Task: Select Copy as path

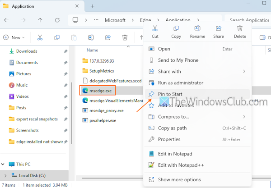Action: (x=197, y=128)
